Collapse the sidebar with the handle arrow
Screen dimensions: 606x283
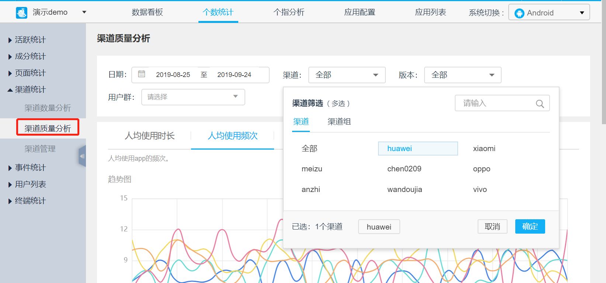point(82,156)
